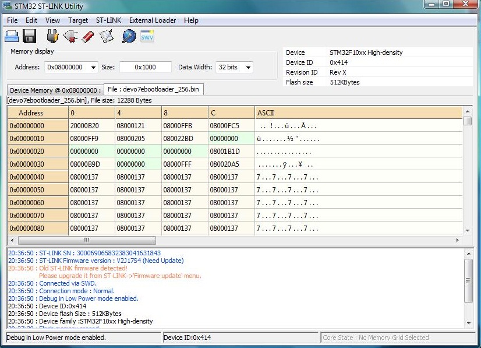The image size is (481, 348).
Task: Click the address row 0x00000080
Action: click(x=38, y=229)
